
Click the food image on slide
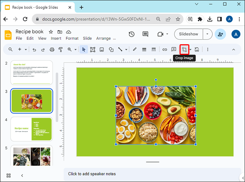[x=156, y=115]
